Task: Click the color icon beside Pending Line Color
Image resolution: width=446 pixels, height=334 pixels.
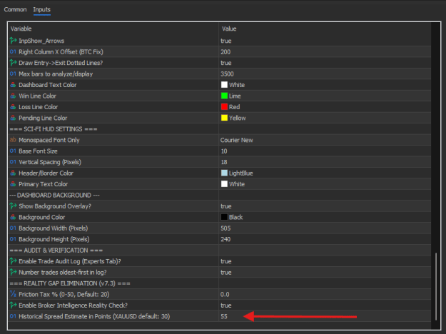Action: [13, 118]
